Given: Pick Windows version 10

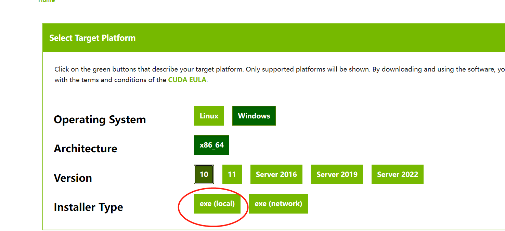Looking at the screenshot, I should [204, 175].
